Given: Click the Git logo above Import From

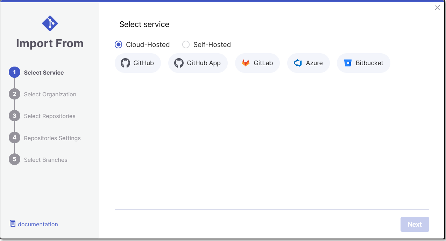Looking at the screenshot, I should 50,23.
